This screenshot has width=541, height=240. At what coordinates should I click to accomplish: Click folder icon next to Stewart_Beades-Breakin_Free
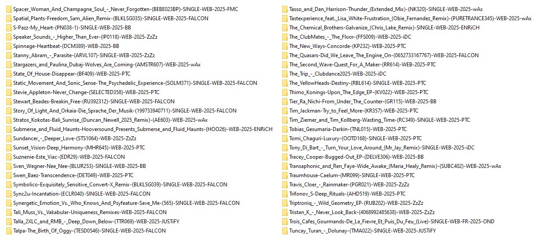tap(8, 101)
